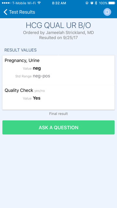
Task: Tap the neg result value
Action: (37, 68)
